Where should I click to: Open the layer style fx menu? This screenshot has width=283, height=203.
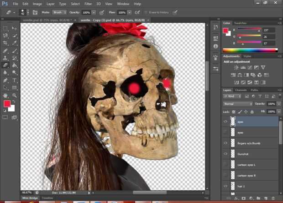236,198
